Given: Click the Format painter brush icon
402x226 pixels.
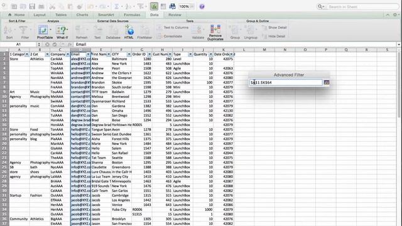Looking at the screenshot, I should 80,7.
